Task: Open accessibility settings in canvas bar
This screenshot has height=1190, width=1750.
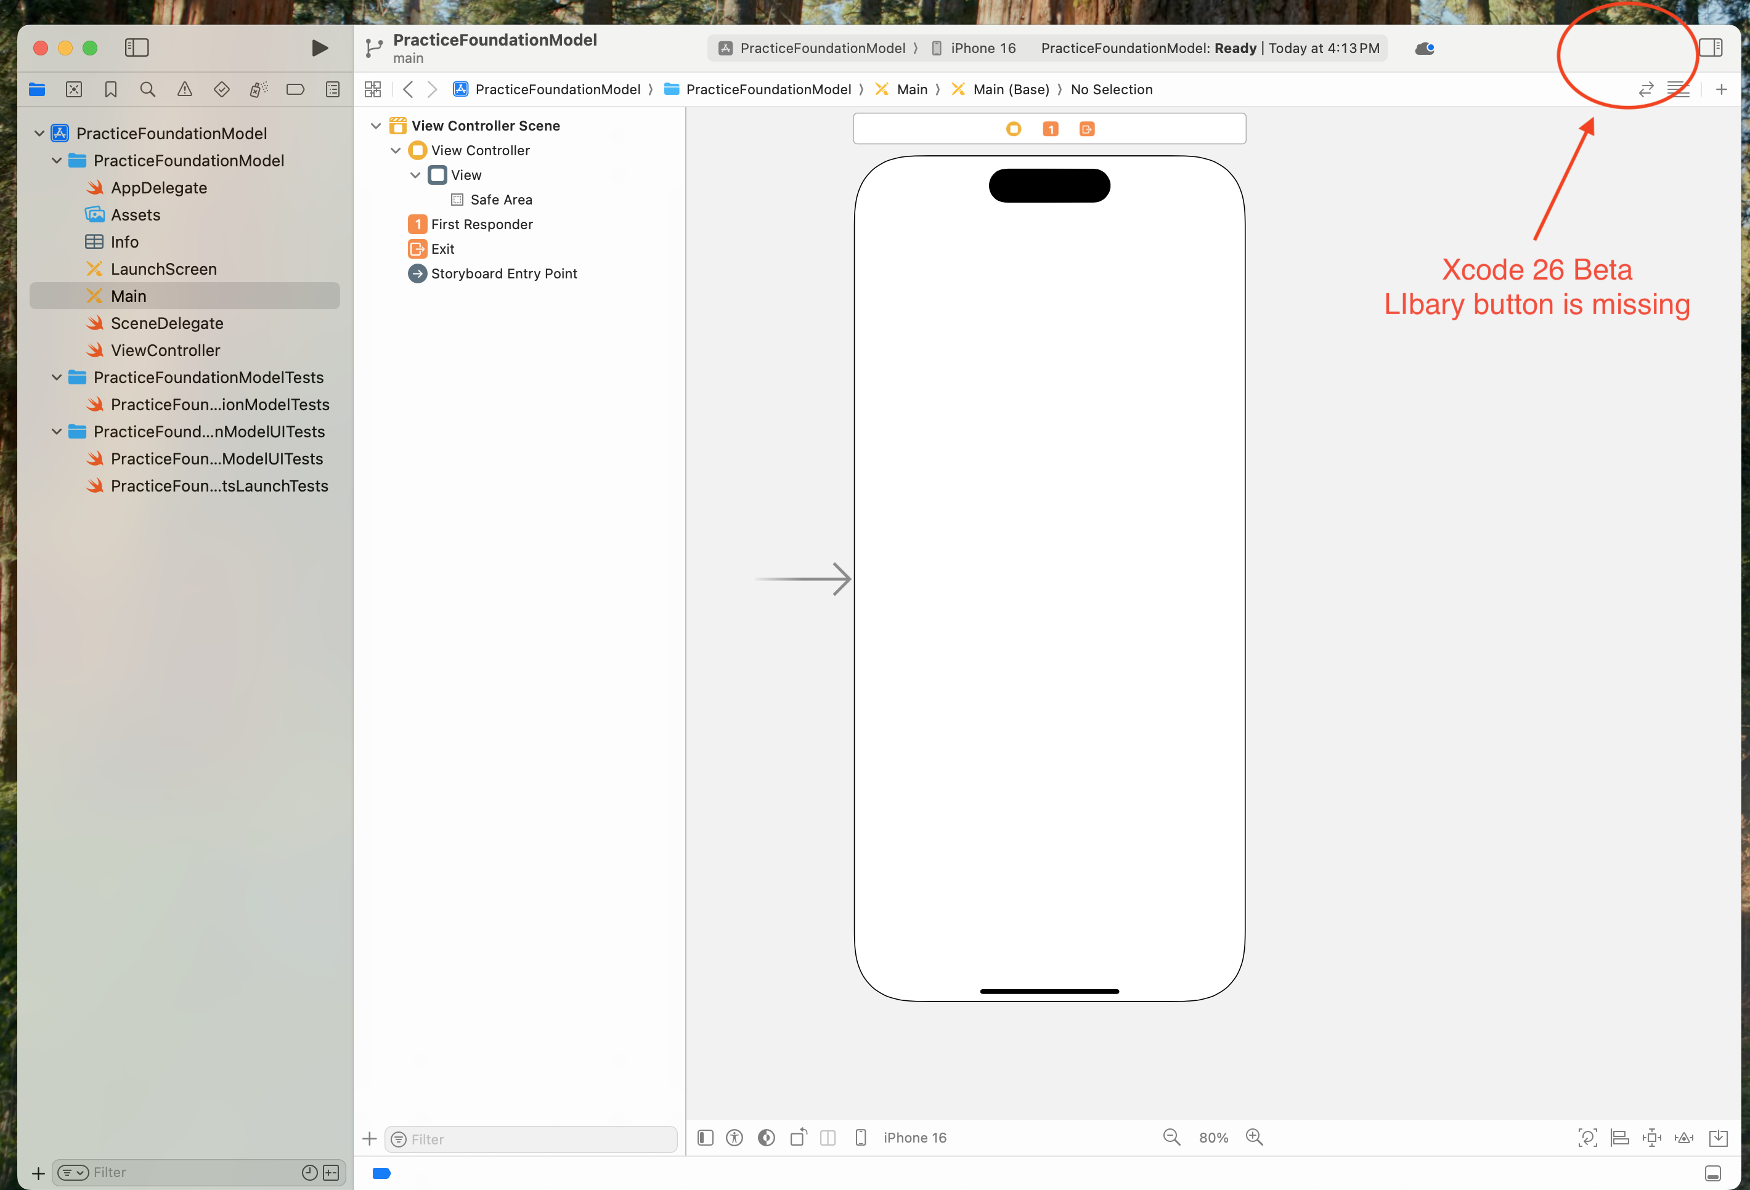Action: pos(734,1137)
